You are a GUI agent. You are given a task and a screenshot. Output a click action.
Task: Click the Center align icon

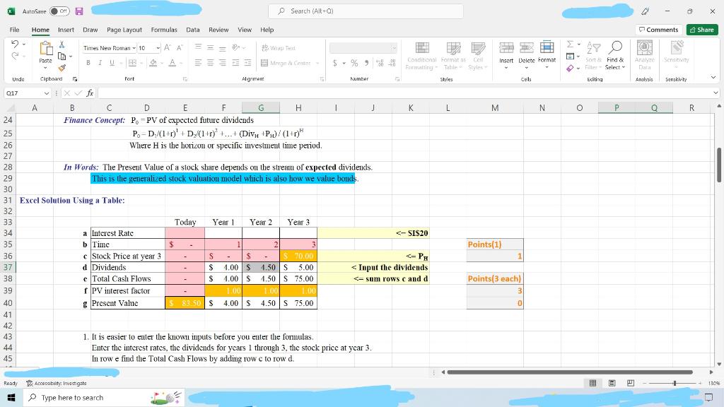[x=210, y=63]
